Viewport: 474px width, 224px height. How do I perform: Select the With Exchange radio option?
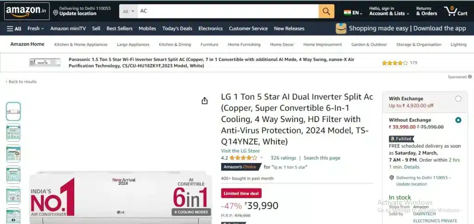coord(458,98)
